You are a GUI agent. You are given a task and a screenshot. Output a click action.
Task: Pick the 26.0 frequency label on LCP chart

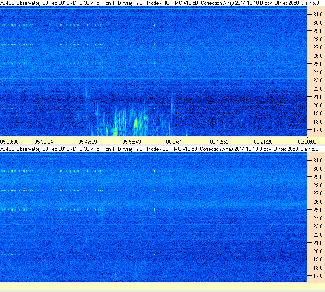point(318,202)
